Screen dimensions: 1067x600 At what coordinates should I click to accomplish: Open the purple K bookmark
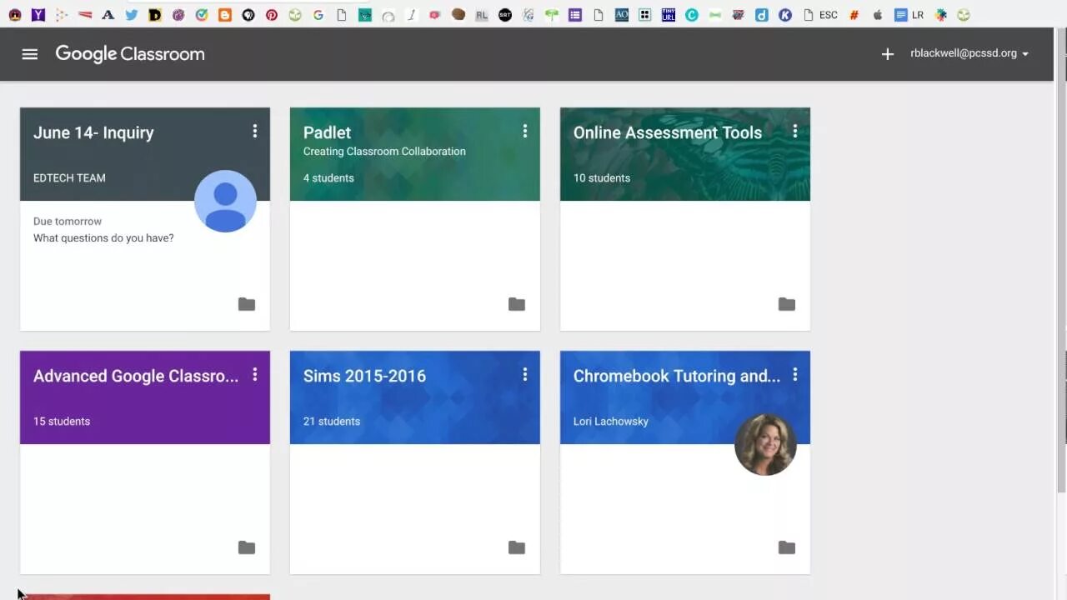[x=784, y=14]
